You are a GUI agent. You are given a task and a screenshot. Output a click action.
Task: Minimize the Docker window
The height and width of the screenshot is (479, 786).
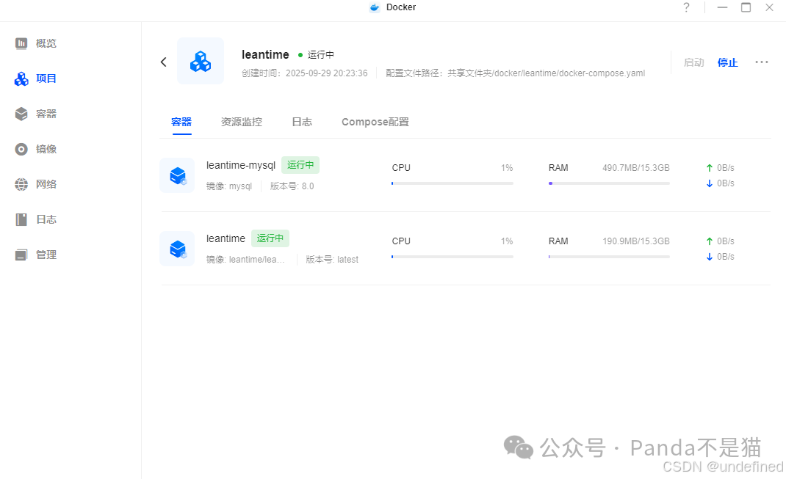pos(722,7)
